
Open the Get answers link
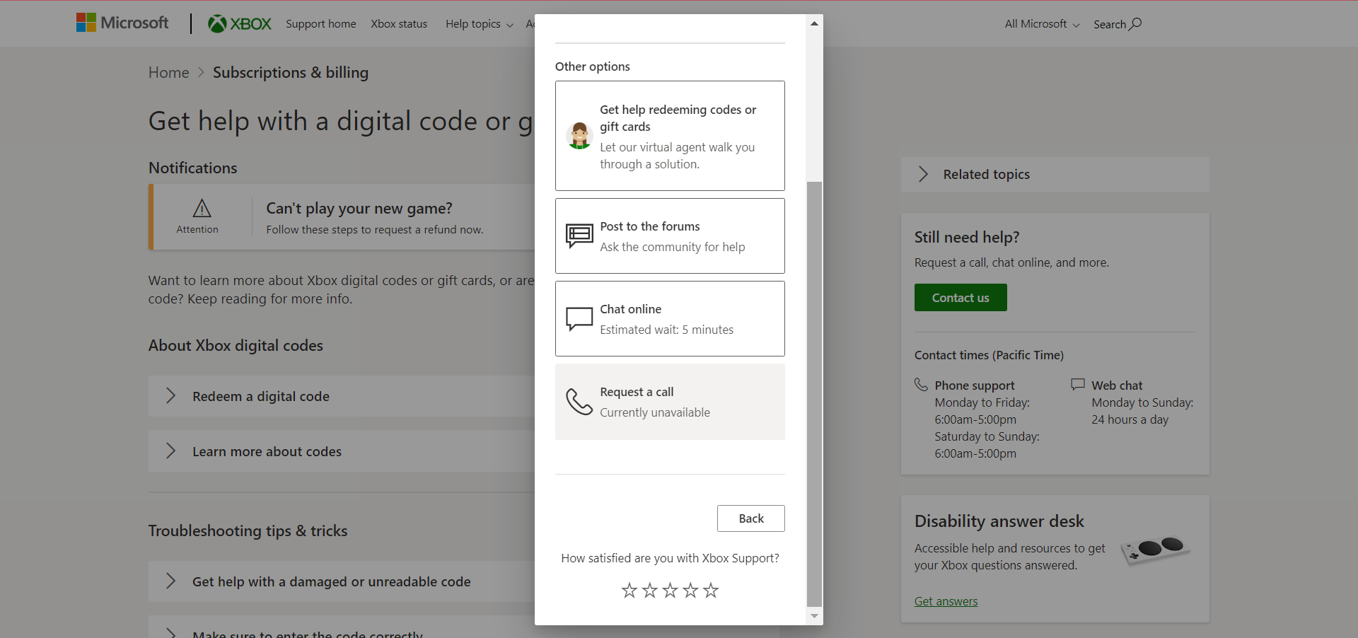coord(946,601)
